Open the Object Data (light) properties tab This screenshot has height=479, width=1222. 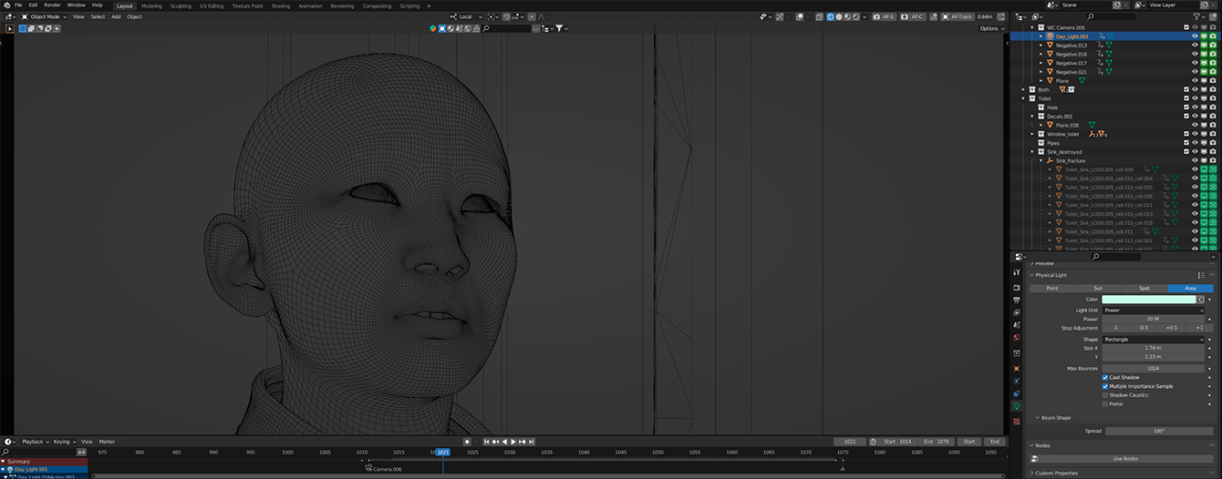[1017, 406]
